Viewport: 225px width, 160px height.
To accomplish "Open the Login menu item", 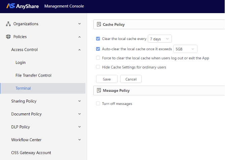I will coord(20,63).
